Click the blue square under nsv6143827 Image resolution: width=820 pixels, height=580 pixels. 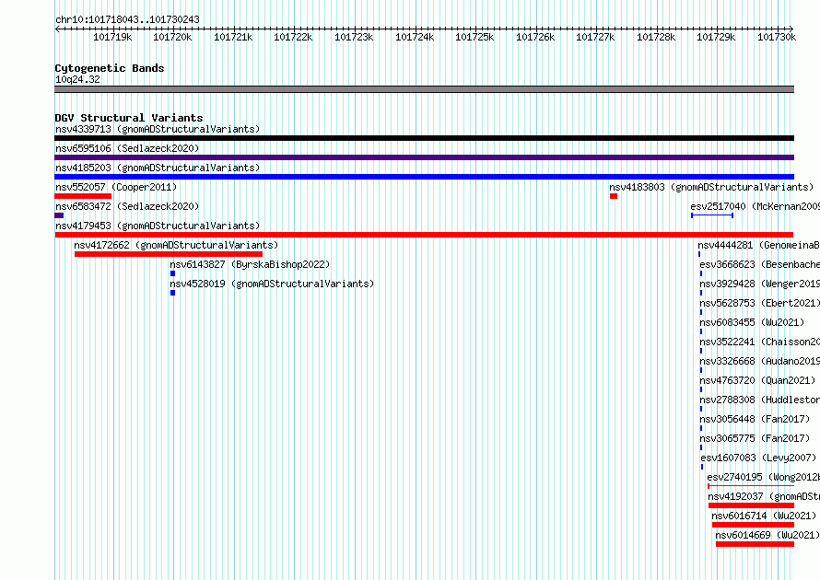pyautogui.click(x=172, y=273)
